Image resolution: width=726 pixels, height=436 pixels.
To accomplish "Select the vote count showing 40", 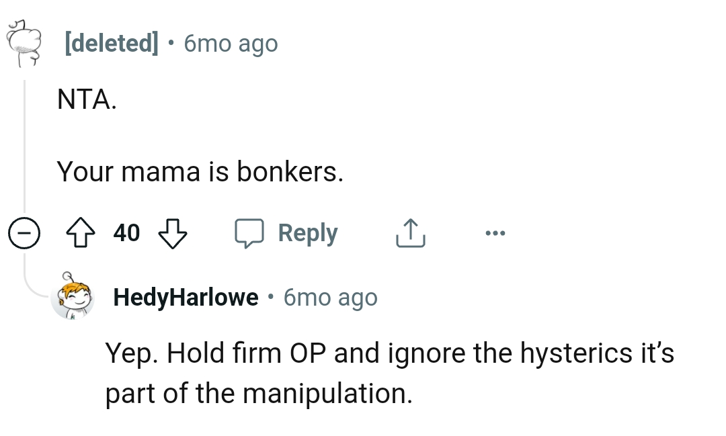I will click(126, 232).
